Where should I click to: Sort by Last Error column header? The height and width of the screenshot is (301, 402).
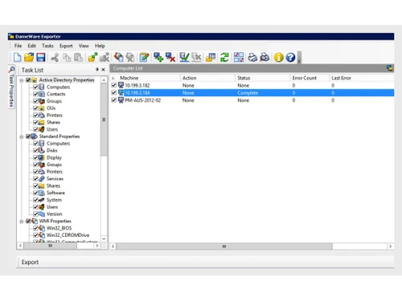(x=362, y=78)
